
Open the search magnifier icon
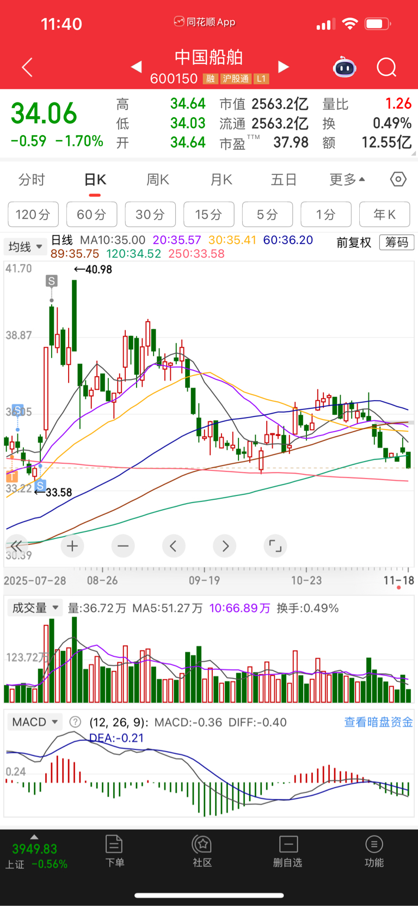tap(386, 67)
